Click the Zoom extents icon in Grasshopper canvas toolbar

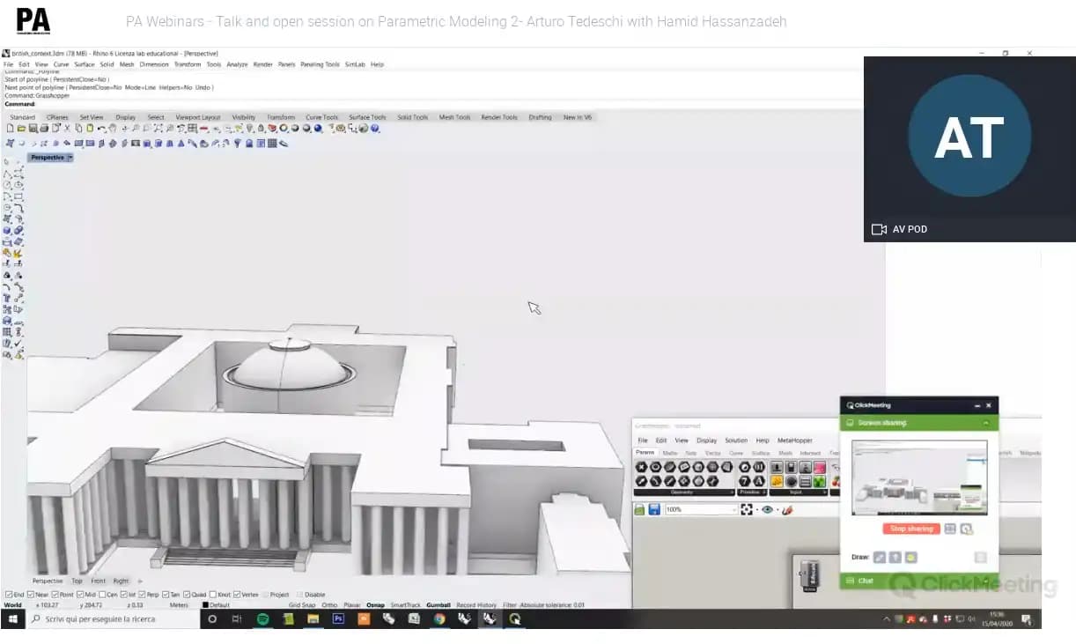tap(747, 509)
